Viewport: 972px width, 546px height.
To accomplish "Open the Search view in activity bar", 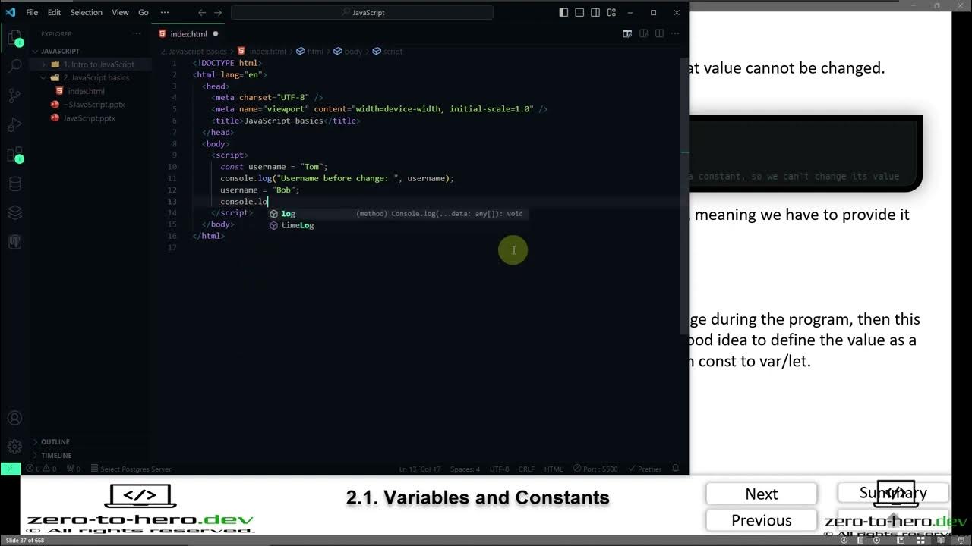I will click(x=14, y=66).
